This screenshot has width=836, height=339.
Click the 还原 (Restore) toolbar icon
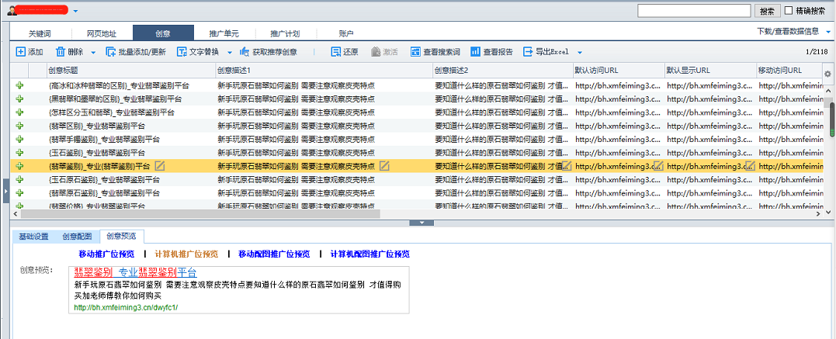(335, 52)
